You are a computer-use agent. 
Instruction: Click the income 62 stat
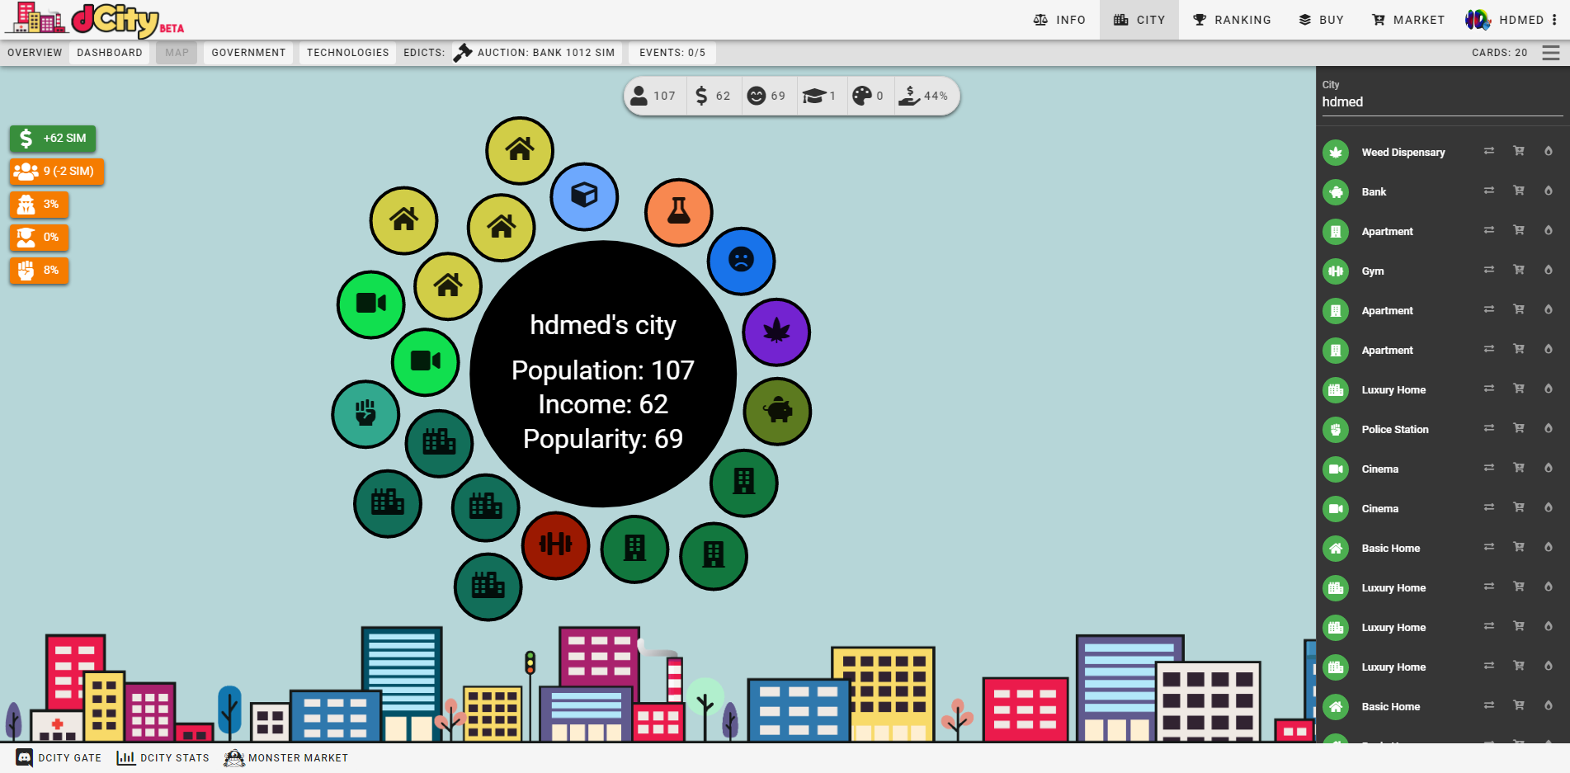pyautogui.click(x=713, y=96)
